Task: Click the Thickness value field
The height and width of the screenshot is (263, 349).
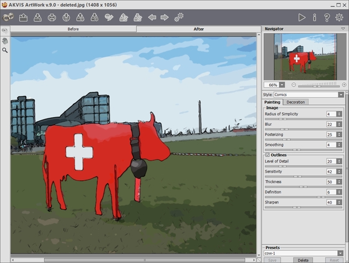Action: click(x=332, y=182)
